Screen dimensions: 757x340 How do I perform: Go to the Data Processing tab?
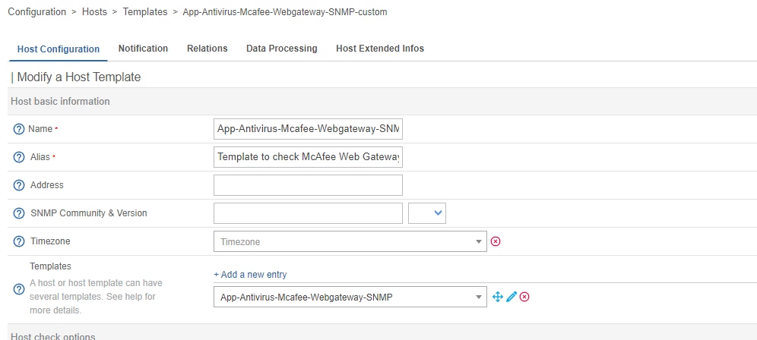pyautogui.click(x=281, y=49)
